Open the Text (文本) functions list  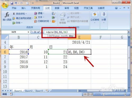tap(39, 17)
